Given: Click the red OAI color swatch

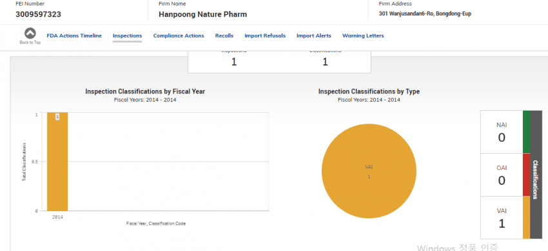Looking at the screenshot, I should 526,175.
